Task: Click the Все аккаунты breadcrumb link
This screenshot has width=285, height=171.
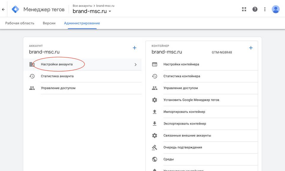Action: coord(82,6)
